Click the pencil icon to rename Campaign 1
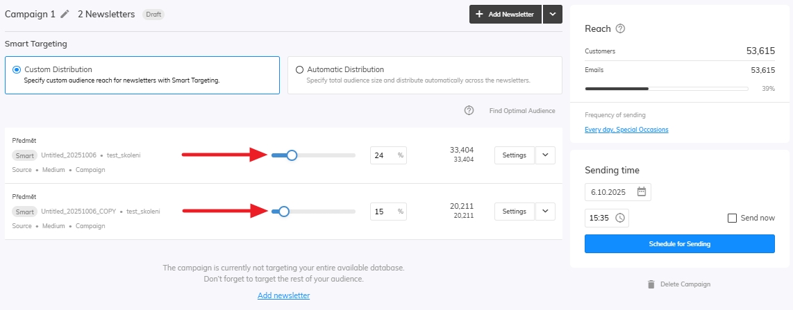 point(65,14)
